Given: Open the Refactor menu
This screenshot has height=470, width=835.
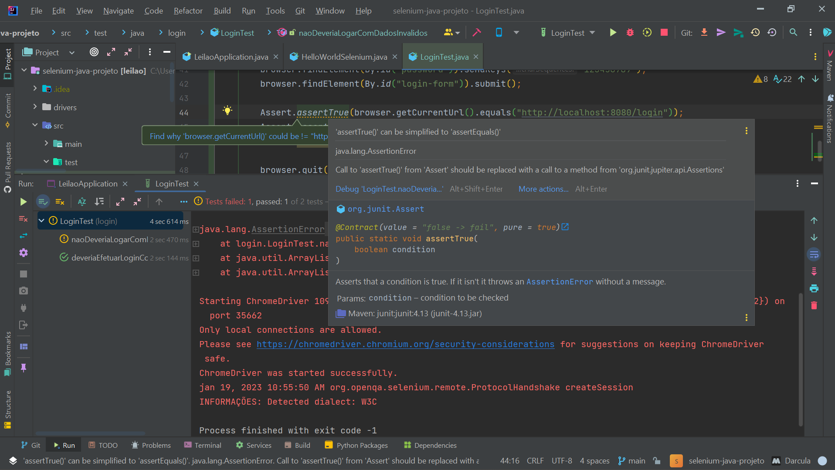Looking at the screenshot, I should (188, 11).
